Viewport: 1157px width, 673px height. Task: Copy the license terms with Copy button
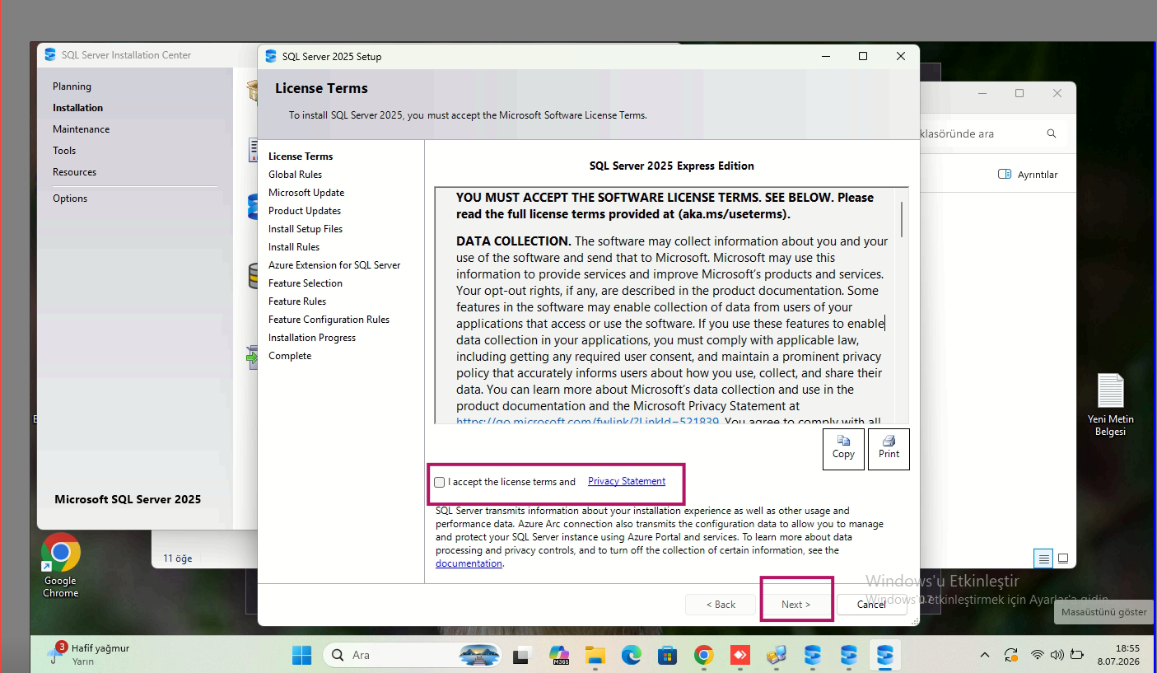point(843,449)
